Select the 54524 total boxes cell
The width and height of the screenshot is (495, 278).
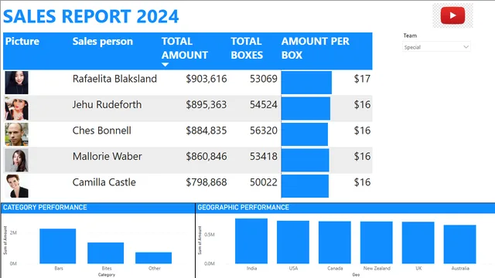click(x=264, y=105)
